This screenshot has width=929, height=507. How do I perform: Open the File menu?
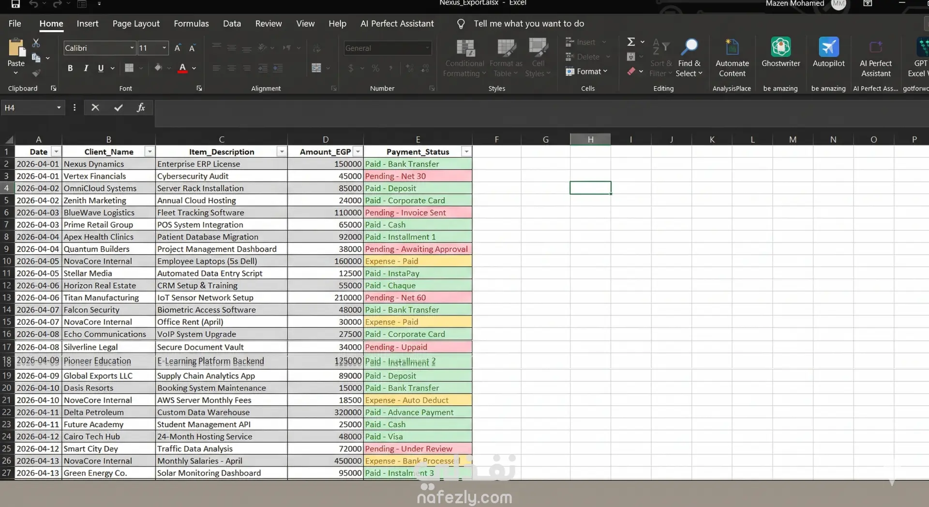pyautogui.click(x=15, y=23)
